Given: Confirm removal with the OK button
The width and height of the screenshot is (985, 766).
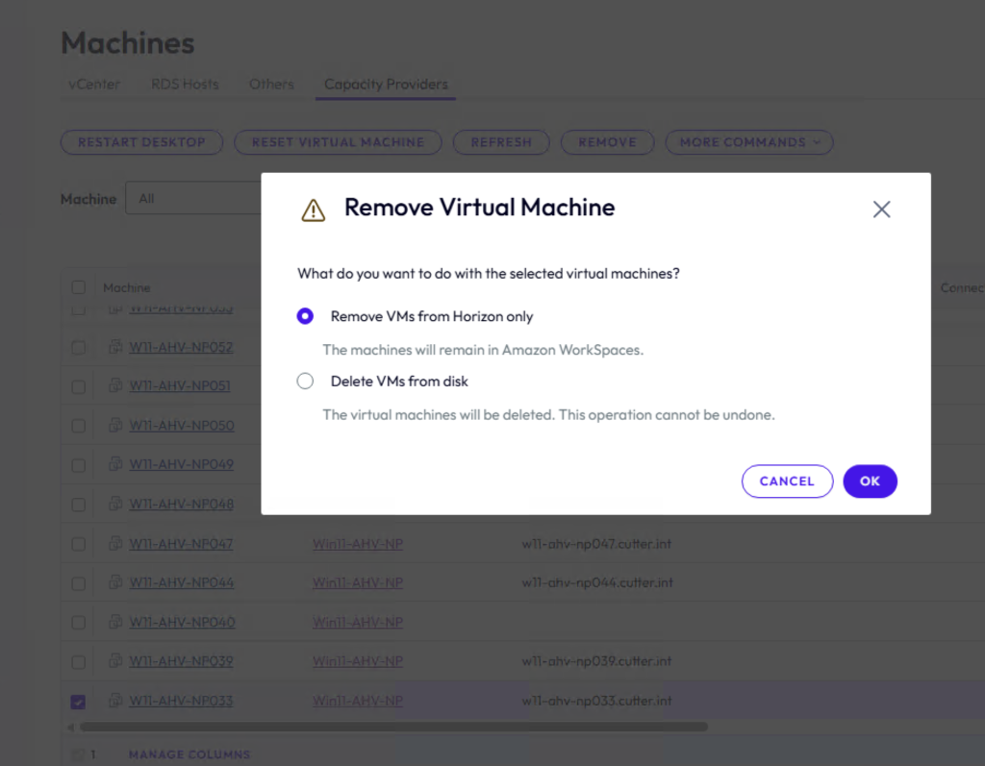Looking at the screenshot, I should [x=870, y=482].
